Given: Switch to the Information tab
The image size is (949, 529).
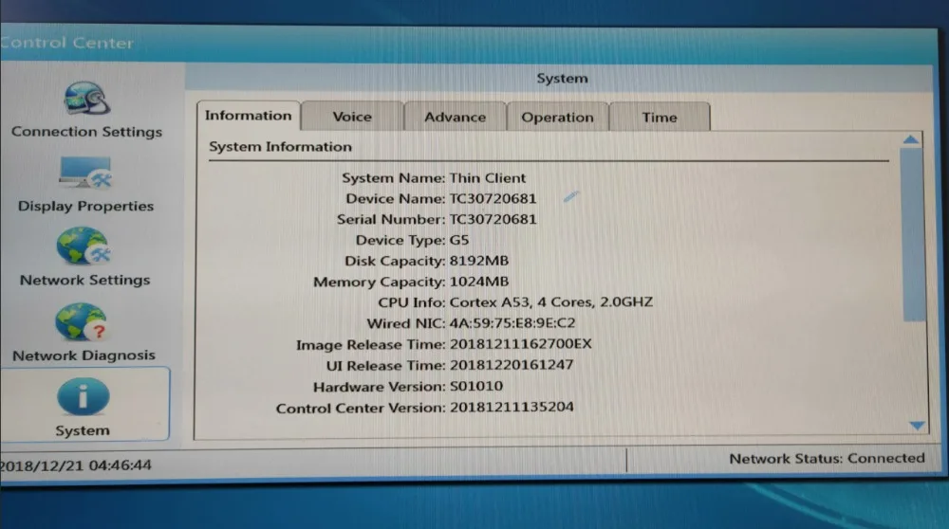Looking at the screenshot, I should point(248,116).
